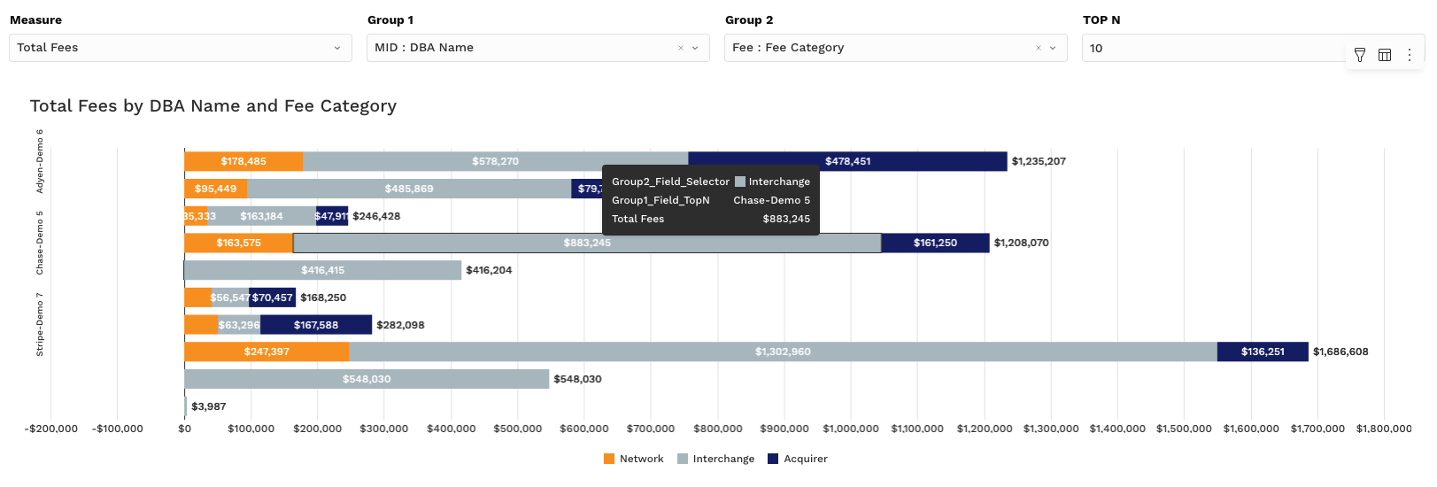1437x487 pixels.
Task: Click the table view icon
Action: (1385, 55)
